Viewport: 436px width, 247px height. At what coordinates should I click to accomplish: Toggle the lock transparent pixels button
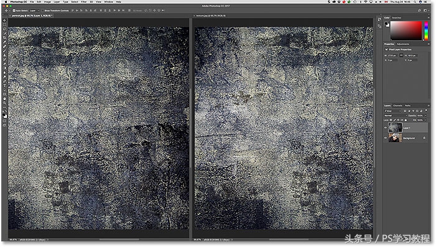391,120
